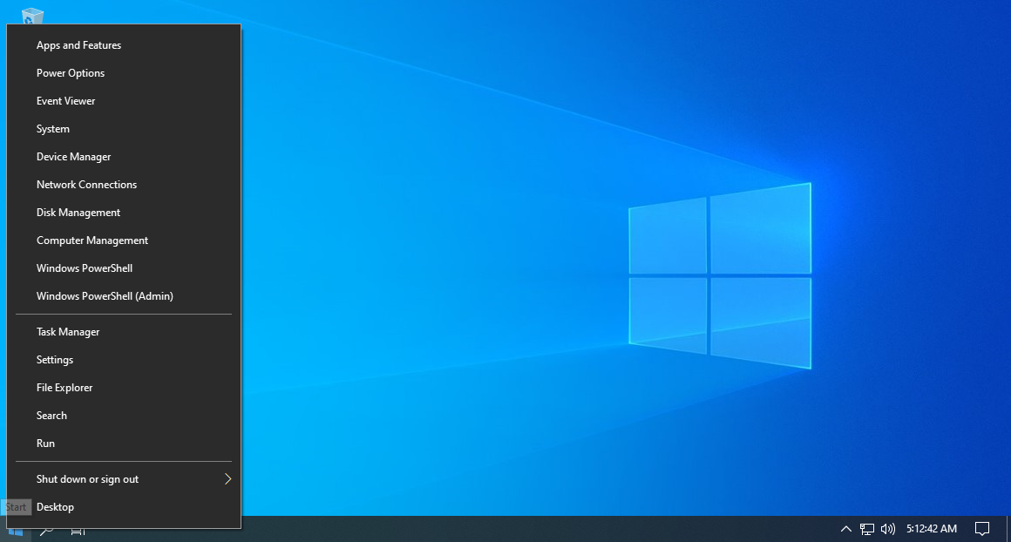Open the Action Center notification icon

[982, 529]
